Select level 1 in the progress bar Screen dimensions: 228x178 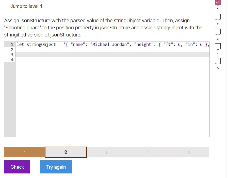pos(25,152)
